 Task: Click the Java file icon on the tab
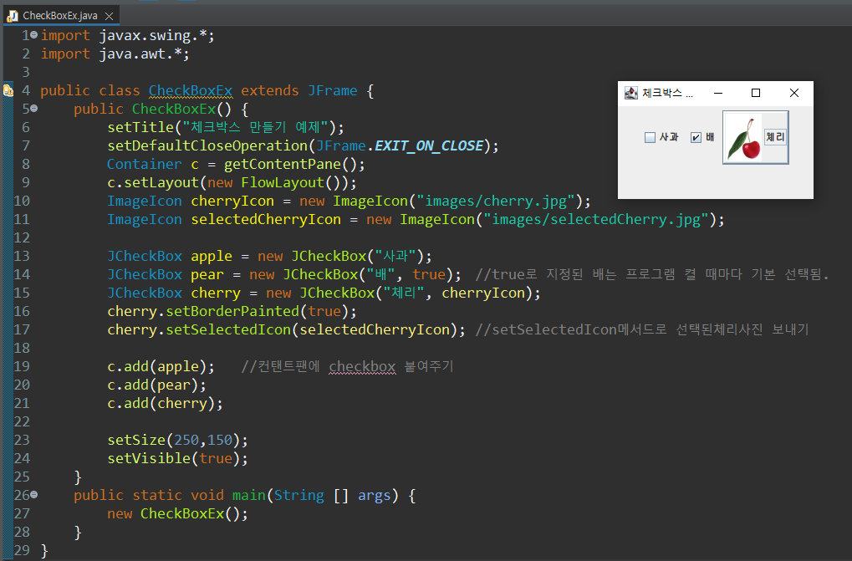pos(12,16)
